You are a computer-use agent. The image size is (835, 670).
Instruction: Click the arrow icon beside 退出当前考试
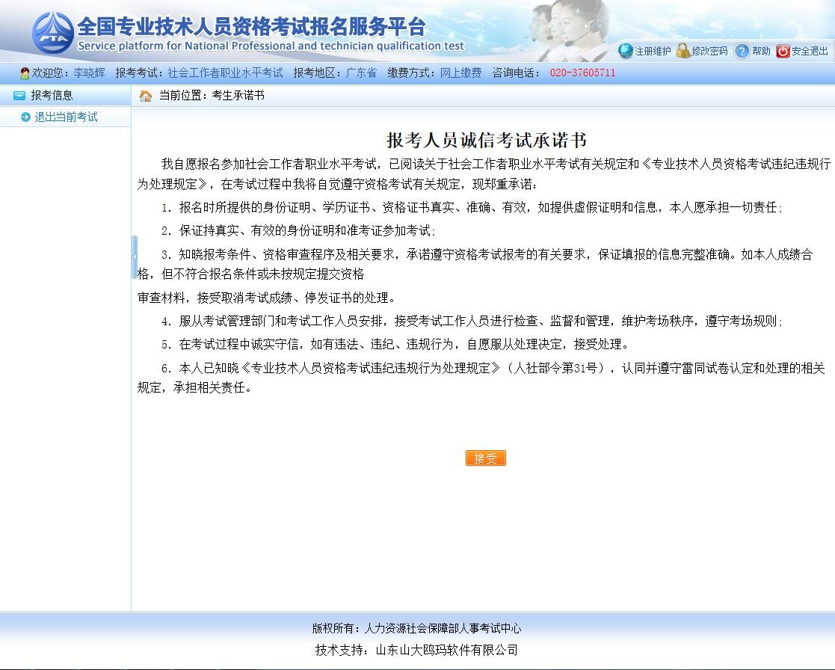coord(25,117)
